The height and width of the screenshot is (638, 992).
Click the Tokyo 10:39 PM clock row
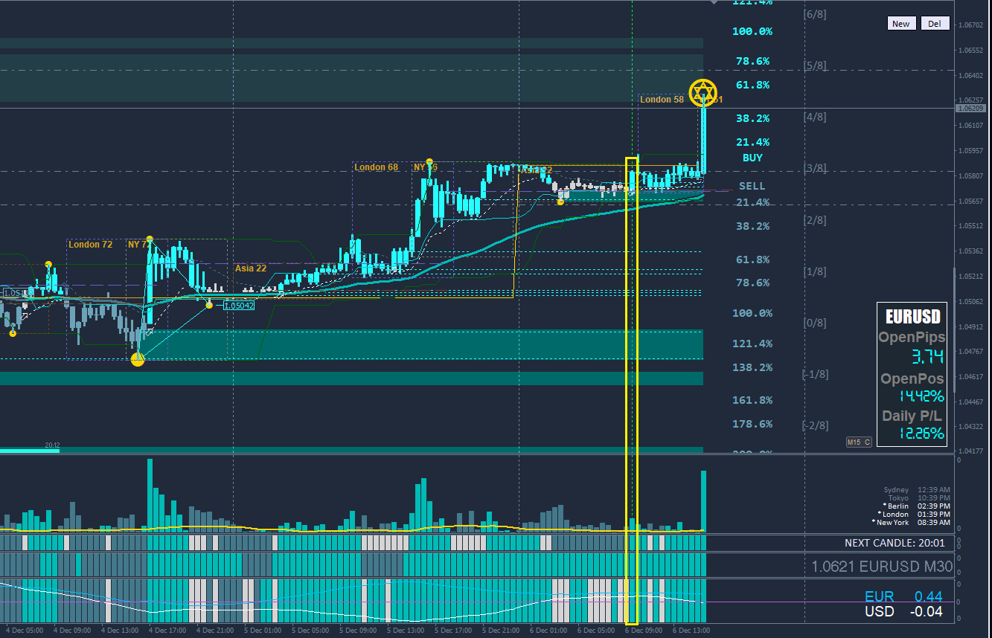tap(918, 498)
